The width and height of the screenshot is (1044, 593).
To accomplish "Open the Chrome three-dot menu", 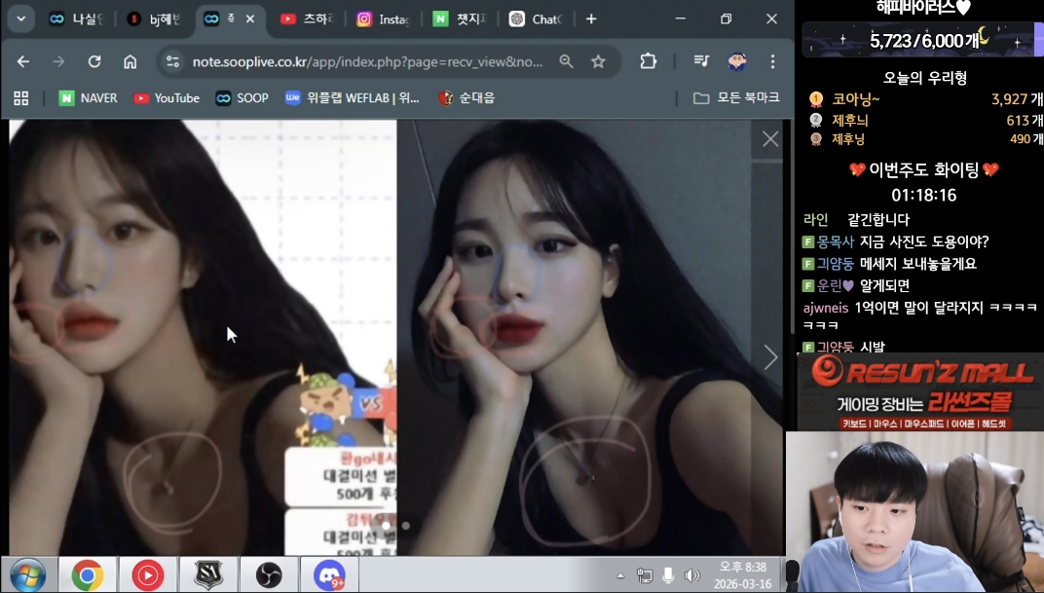I will pos(772,61).
